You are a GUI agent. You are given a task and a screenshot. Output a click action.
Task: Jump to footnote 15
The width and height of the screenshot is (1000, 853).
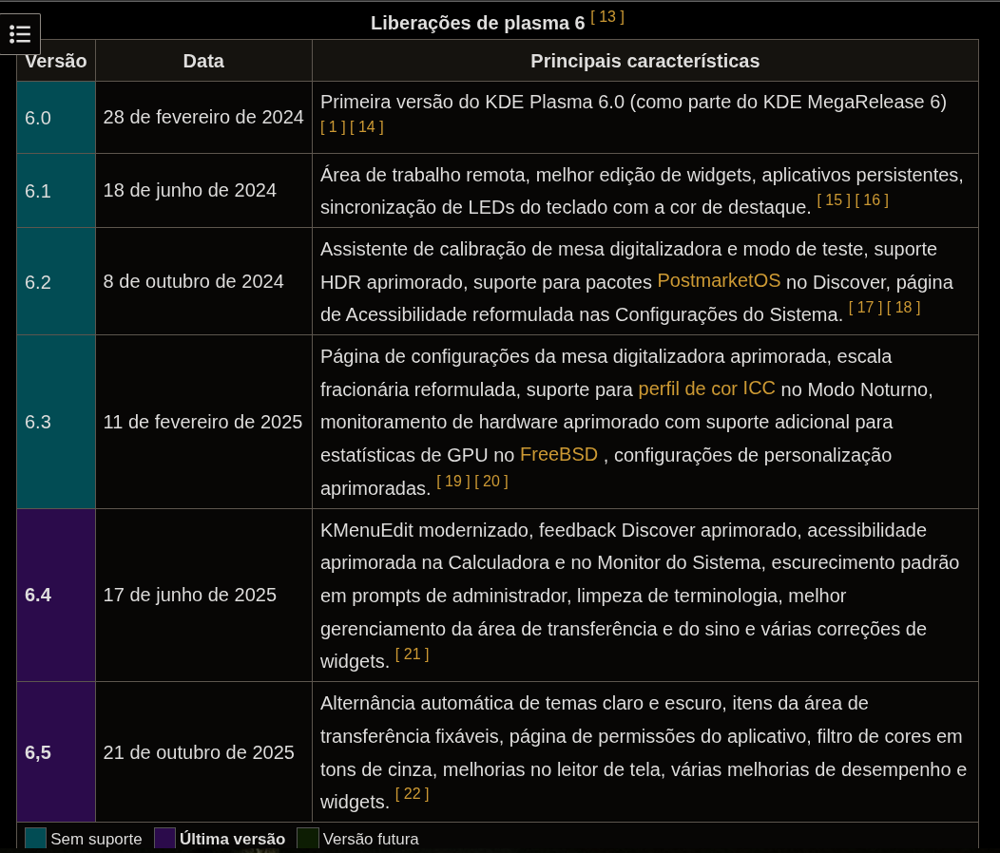pos(834,200)
